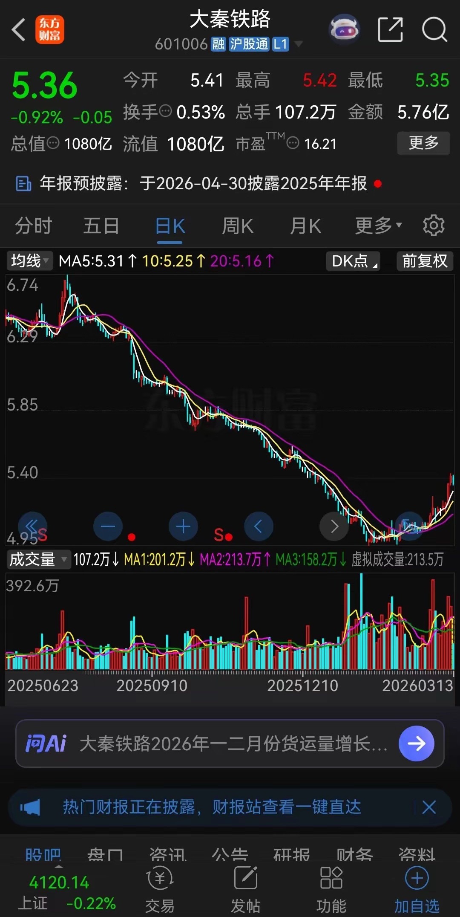Screen dimensions: 460x917
Task: Open the search magnifier icon
Action: (x=434, y=29)
